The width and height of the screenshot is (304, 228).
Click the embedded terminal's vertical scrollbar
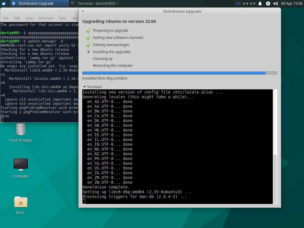tap(275, 179)
